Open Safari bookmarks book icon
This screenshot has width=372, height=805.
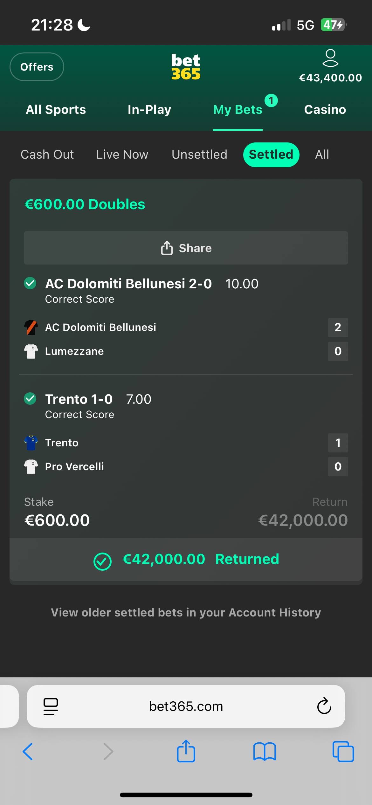264,752
